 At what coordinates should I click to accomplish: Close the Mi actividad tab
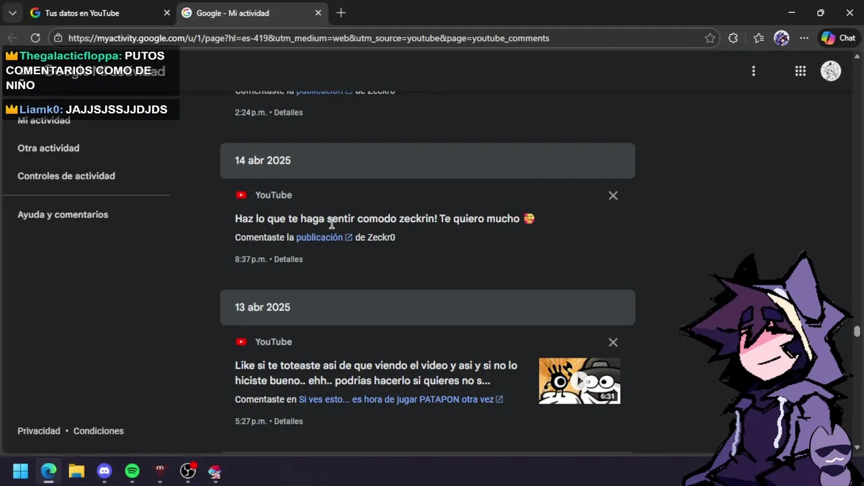[x=318, y=13]
